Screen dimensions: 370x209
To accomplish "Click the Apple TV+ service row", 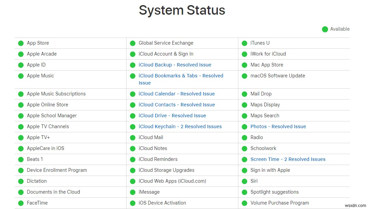I will (x=38, y=137).
